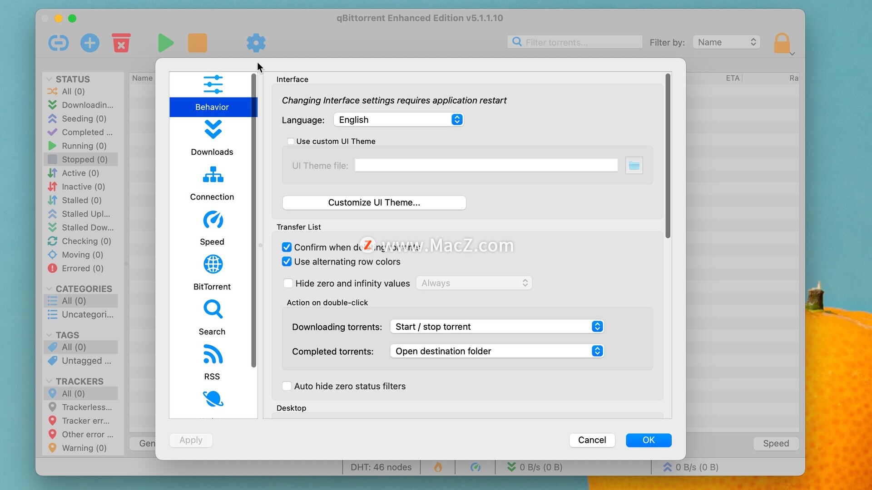The width and height of the screenshot is (872, 490).
Task: Click the preferences page vertical scrollbar
Action: (x=668, y=156)
